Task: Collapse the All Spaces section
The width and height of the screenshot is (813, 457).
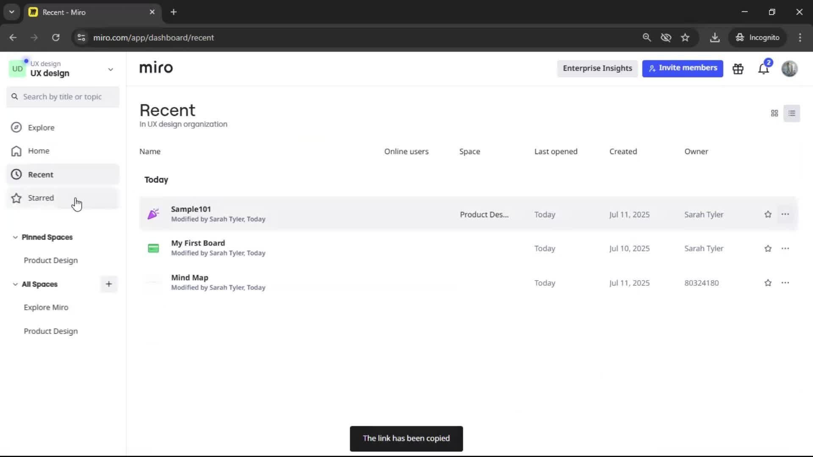Action: 15,284
